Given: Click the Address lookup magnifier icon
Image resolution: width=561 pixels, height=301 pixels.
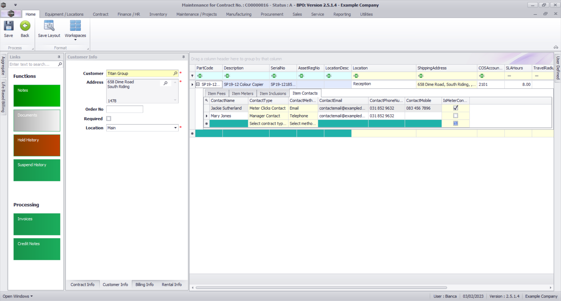Looking at the screenshot, I should pos(166,83).
